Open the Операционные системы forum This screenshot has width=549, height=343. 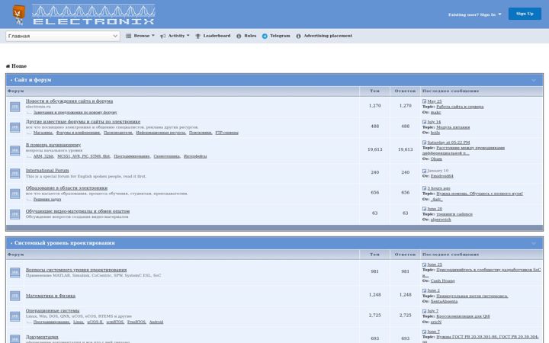coord(53,310)
